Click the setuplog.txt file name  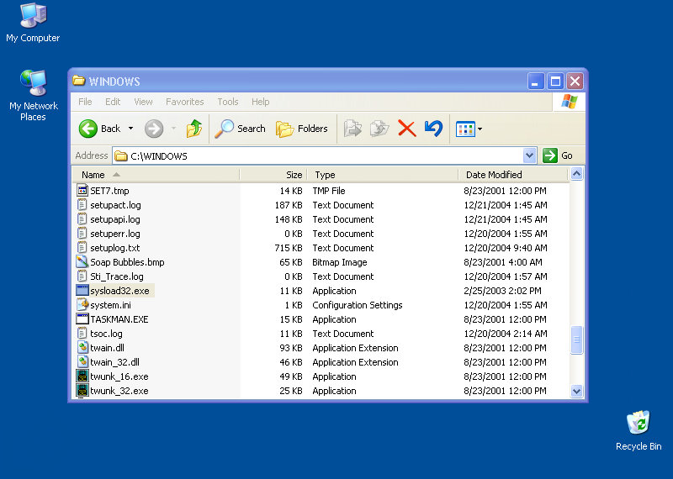(115, 248)
